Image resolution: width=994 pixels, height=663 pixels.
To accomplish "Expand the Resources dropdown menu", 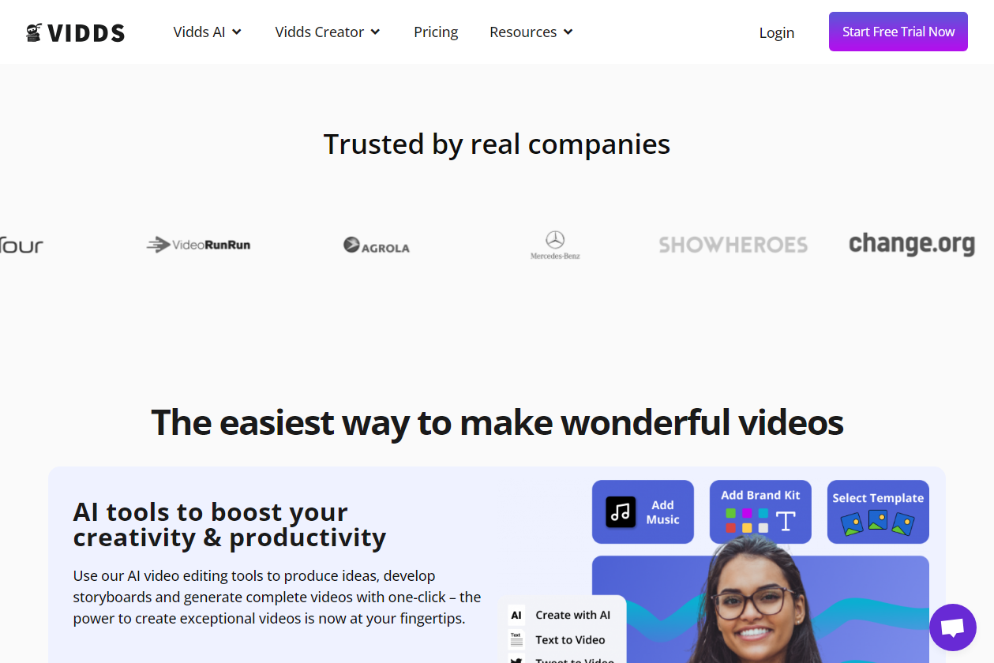I will pos(531,32).
